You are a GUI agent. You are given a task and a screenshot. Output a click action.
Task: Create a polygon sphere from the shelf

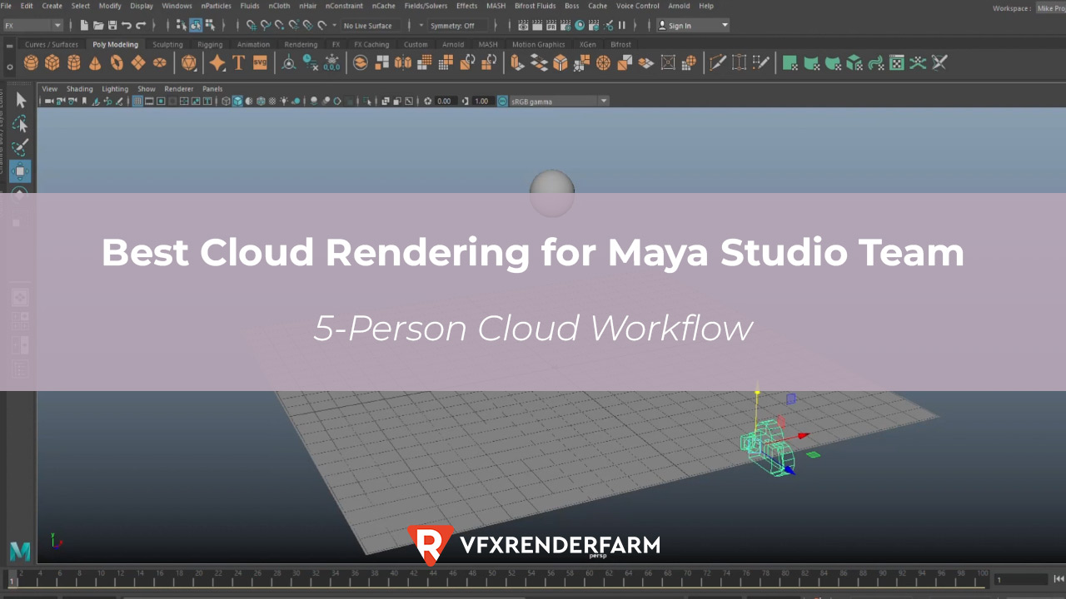click(31, 62)
